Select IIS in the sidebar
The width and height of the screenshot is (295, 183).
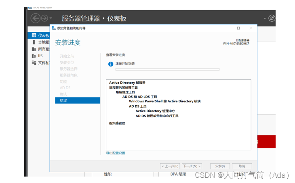coord(40,56)
